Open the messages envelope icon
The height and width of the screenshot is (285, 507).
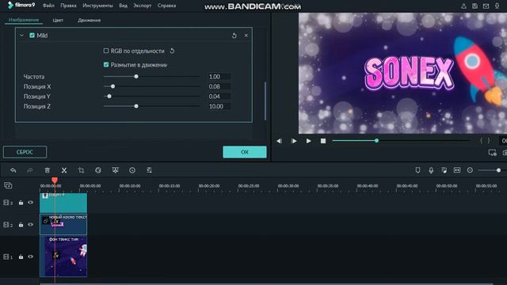[486, 6]
